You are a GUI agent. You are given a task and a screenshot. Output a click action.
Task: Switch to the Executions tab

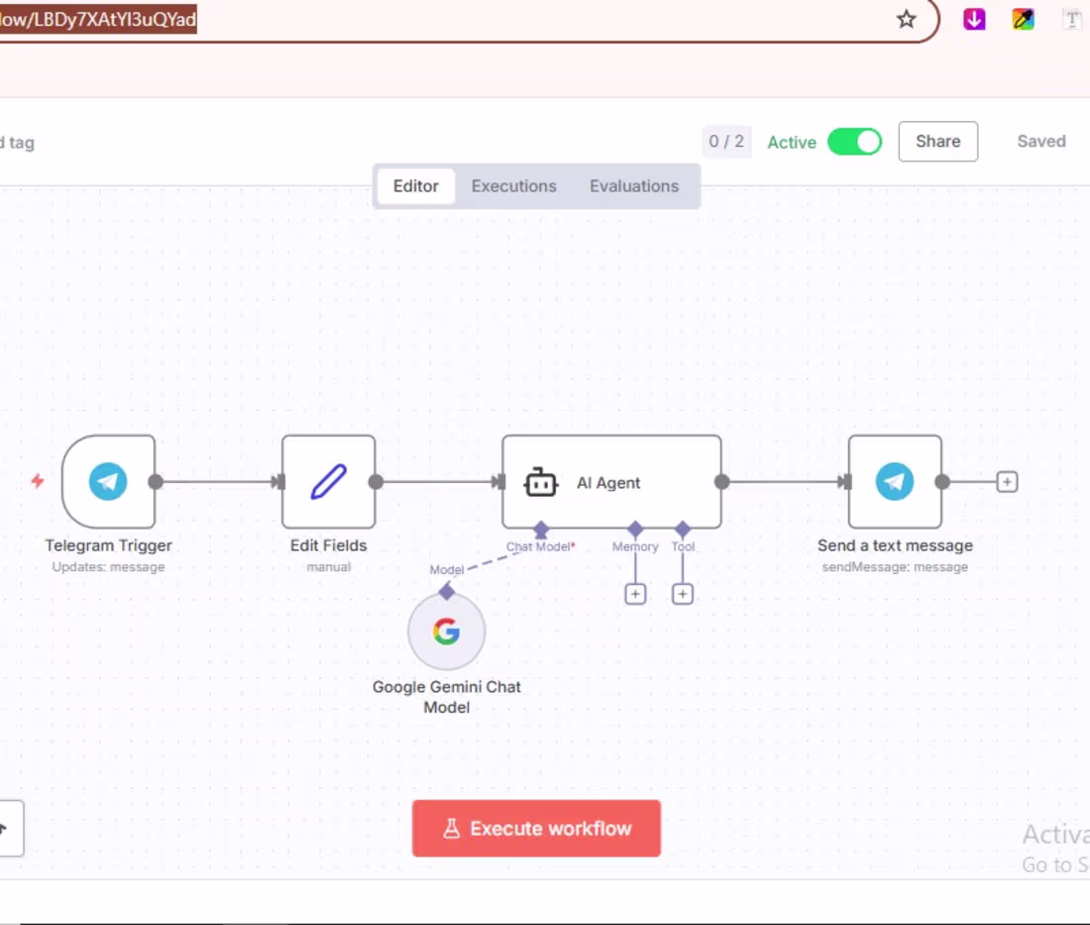click(513, 186)
